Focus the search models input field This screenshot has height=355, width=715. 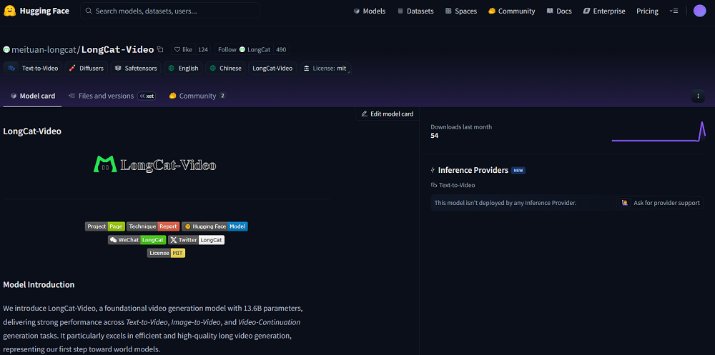[x=172, y=11]
